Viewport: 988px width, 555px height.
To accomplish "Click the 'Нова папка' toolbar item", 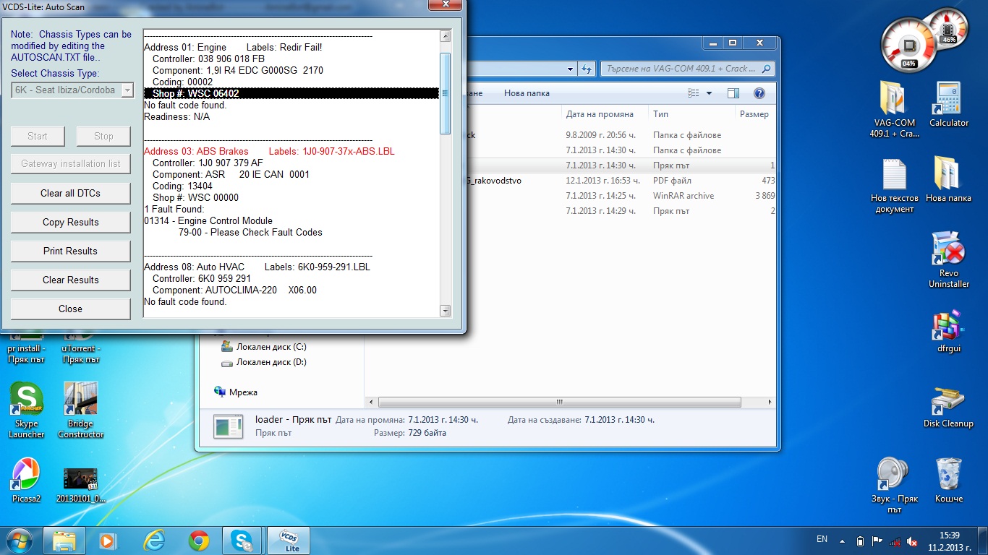I will click(x=527, y=93).
